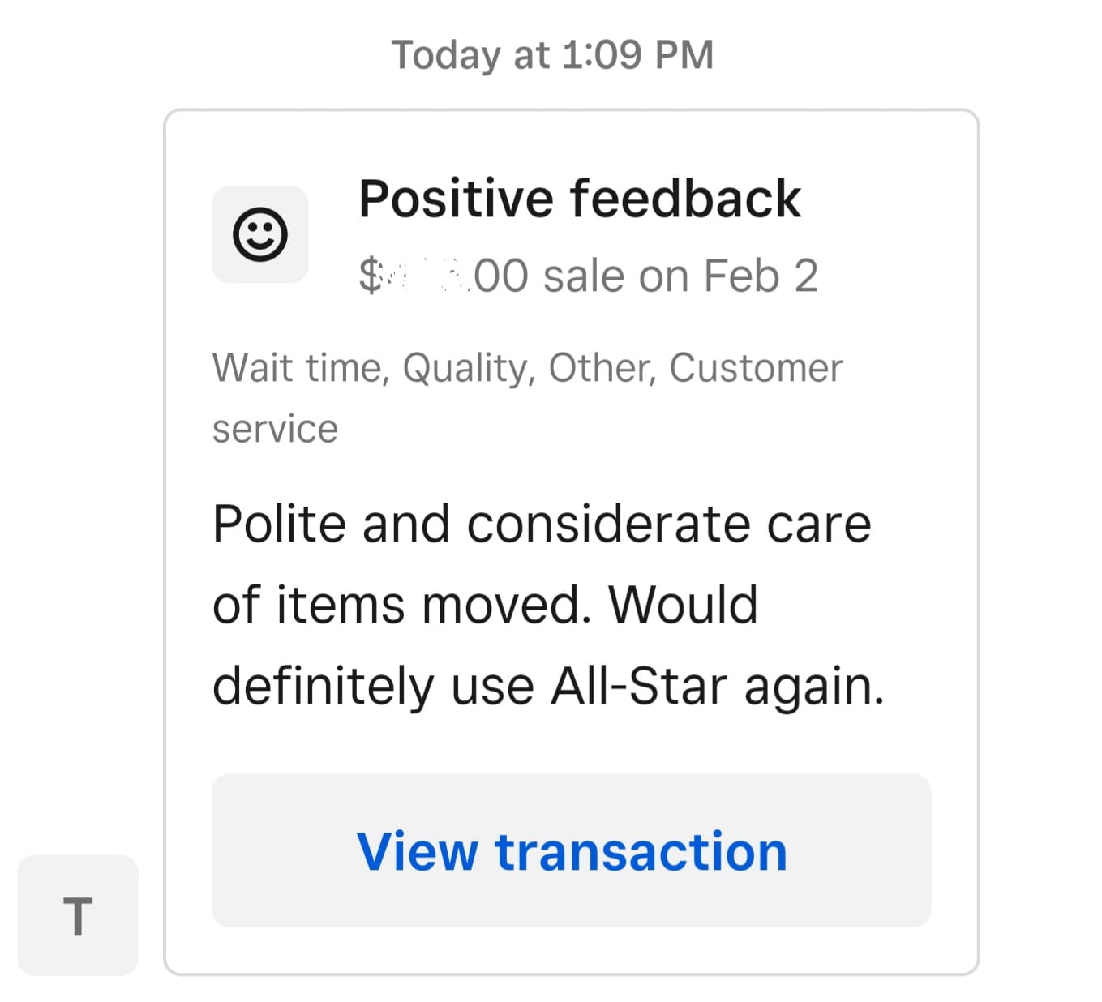This screenshot has width=1102, height=1002.
Task: Click the word "service" on second tag line
Action: pos(275,429)
